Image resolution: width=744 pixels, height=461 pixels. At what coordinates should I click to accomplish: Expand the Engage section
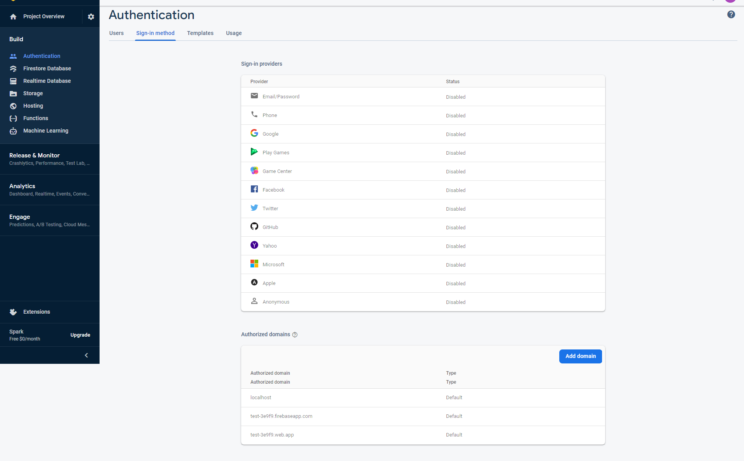coord(49,220)
